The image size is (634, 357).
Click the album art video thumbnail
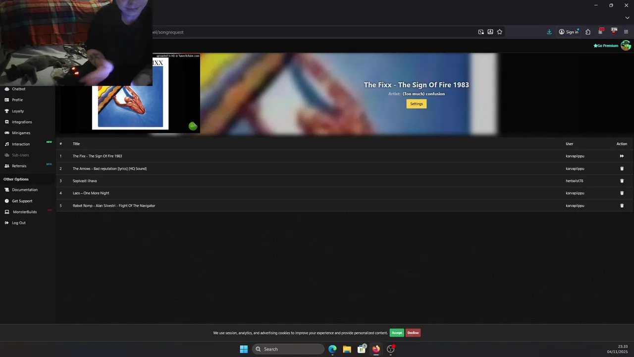coord(130,93)
